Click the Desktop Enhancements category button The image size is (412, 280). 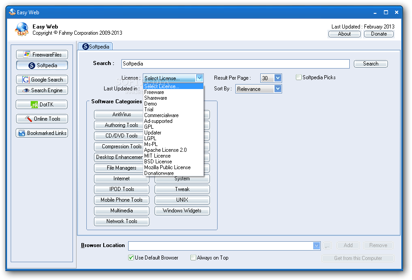point(119,157)
